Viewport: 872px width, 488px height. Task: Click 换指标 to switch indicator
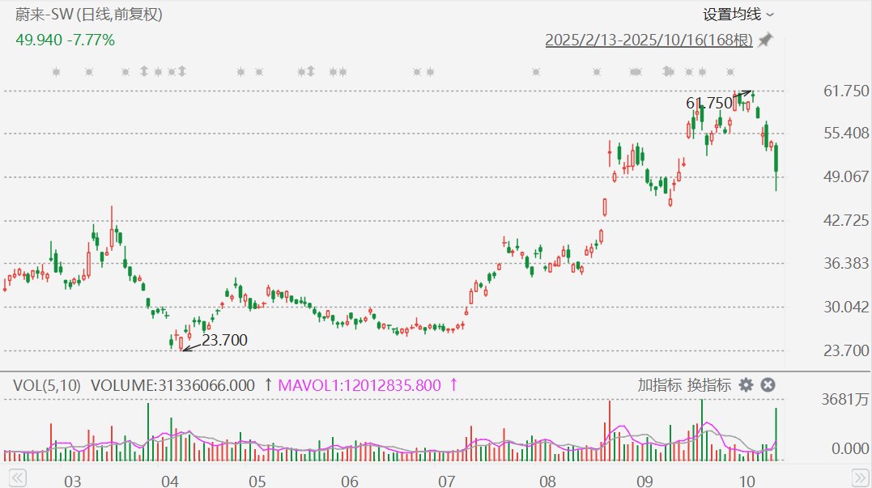click(709, 385)
